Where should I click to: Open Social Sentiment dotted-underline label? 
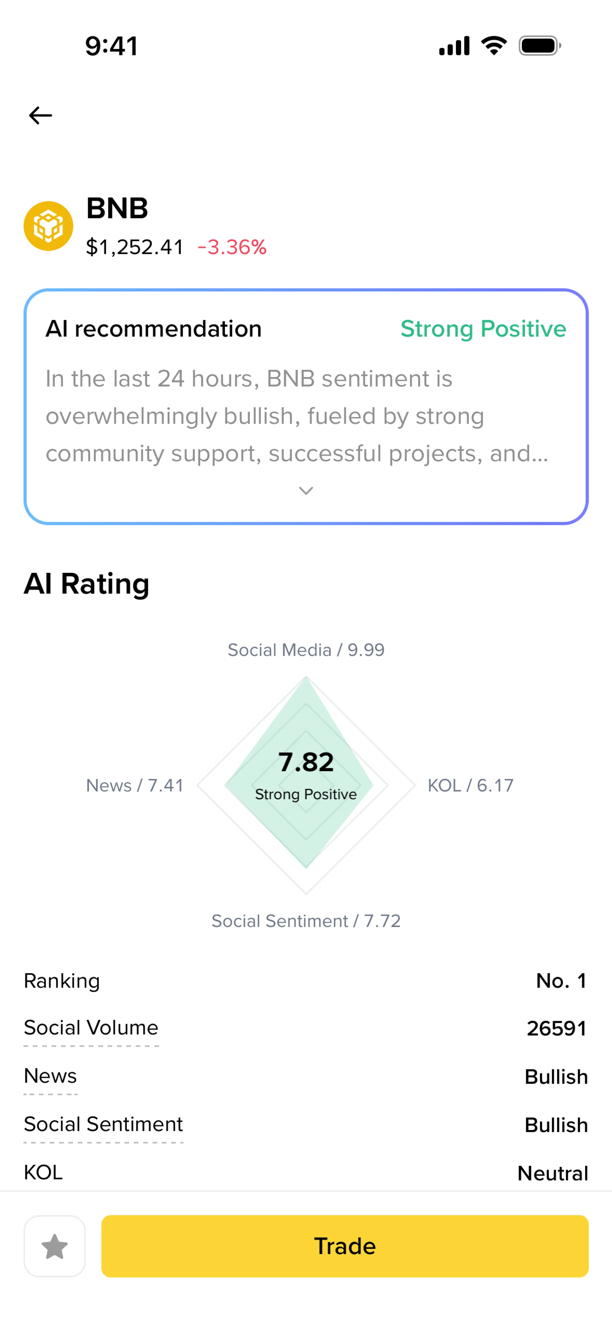coord(104,1124)
